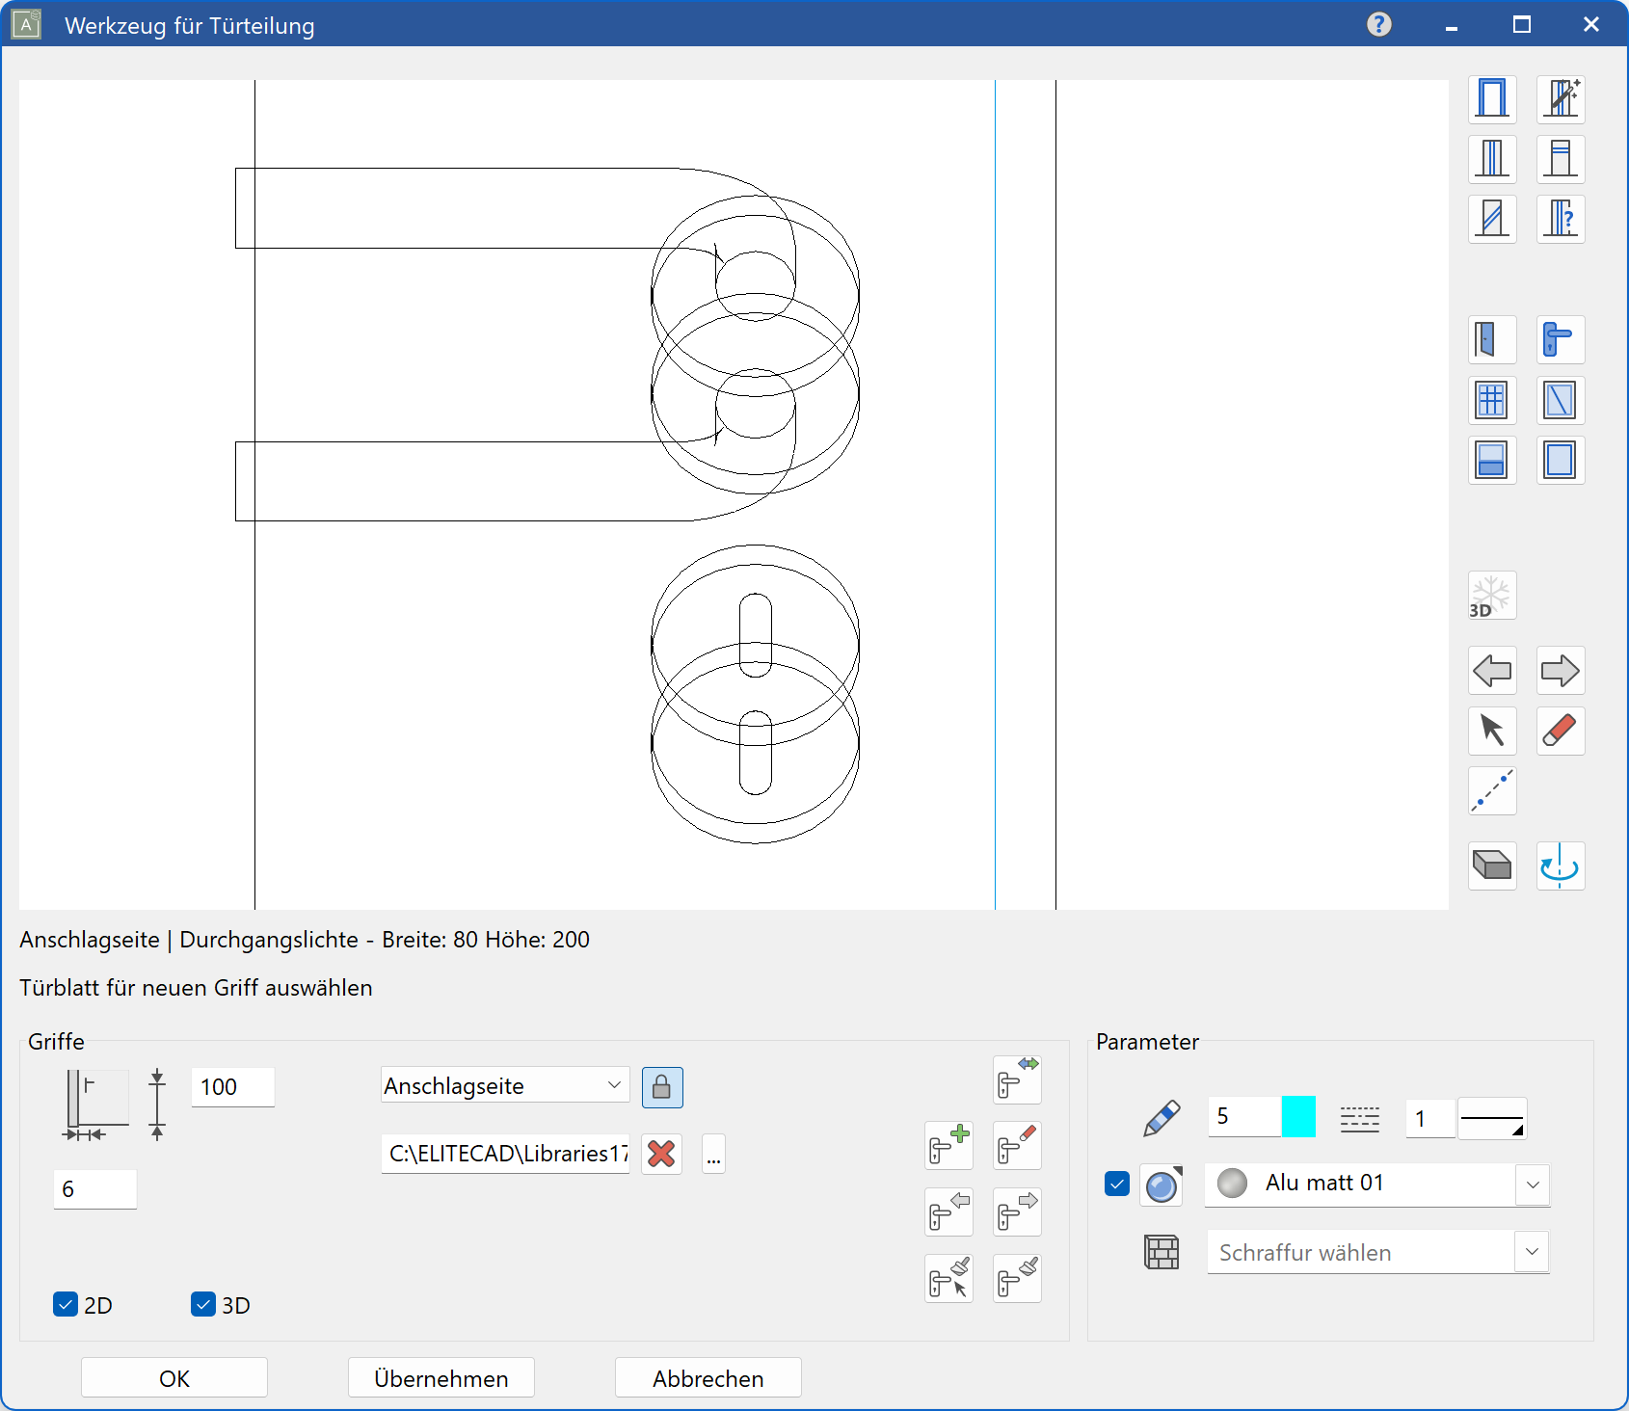Click the handle height field showing 100
The image size is (1629, 1411).
233,1087
